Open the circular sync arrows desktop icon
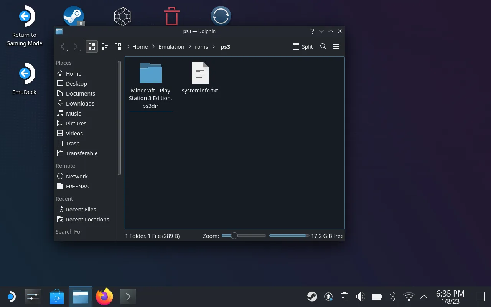 [221, 16]
